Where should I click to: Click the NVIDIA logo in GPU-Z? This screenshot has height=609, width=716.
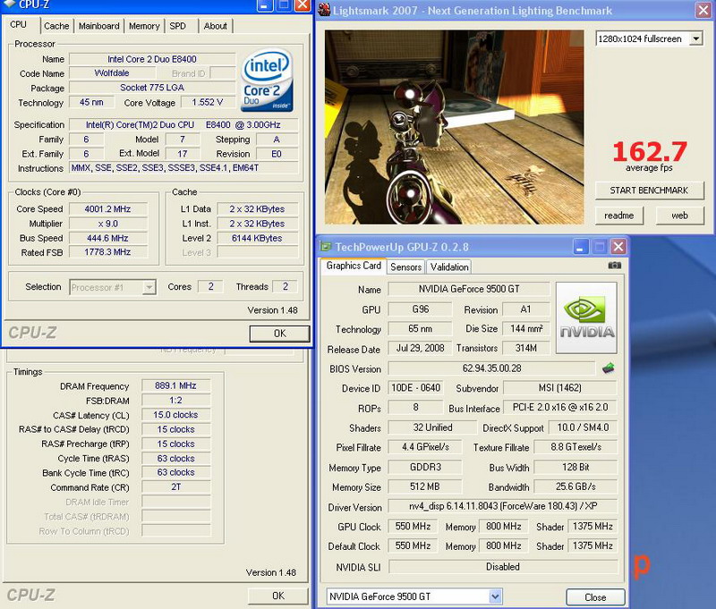[x=586, y=317]
